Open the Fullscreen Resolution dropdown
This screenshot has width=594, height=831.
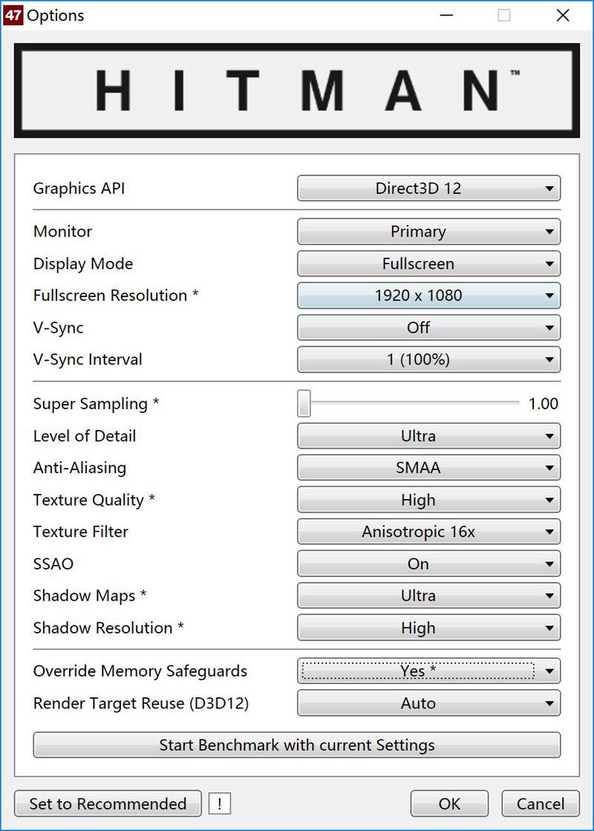(428, 296)
